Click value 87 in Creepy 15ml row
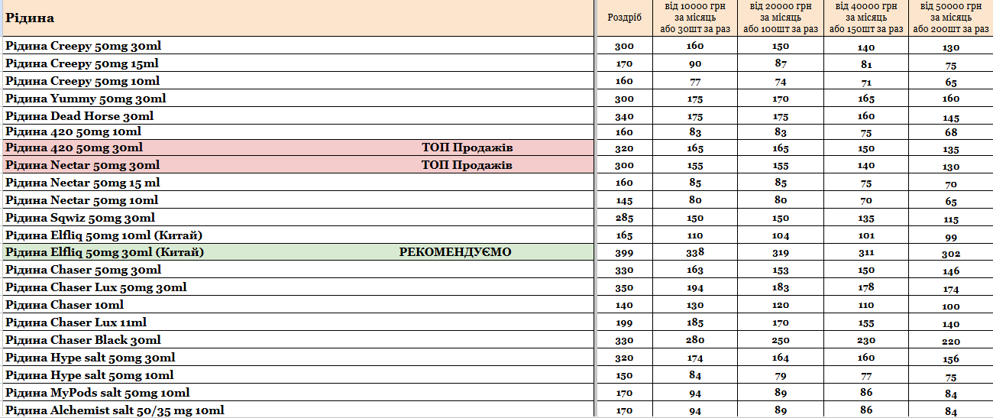 [780, 63]
